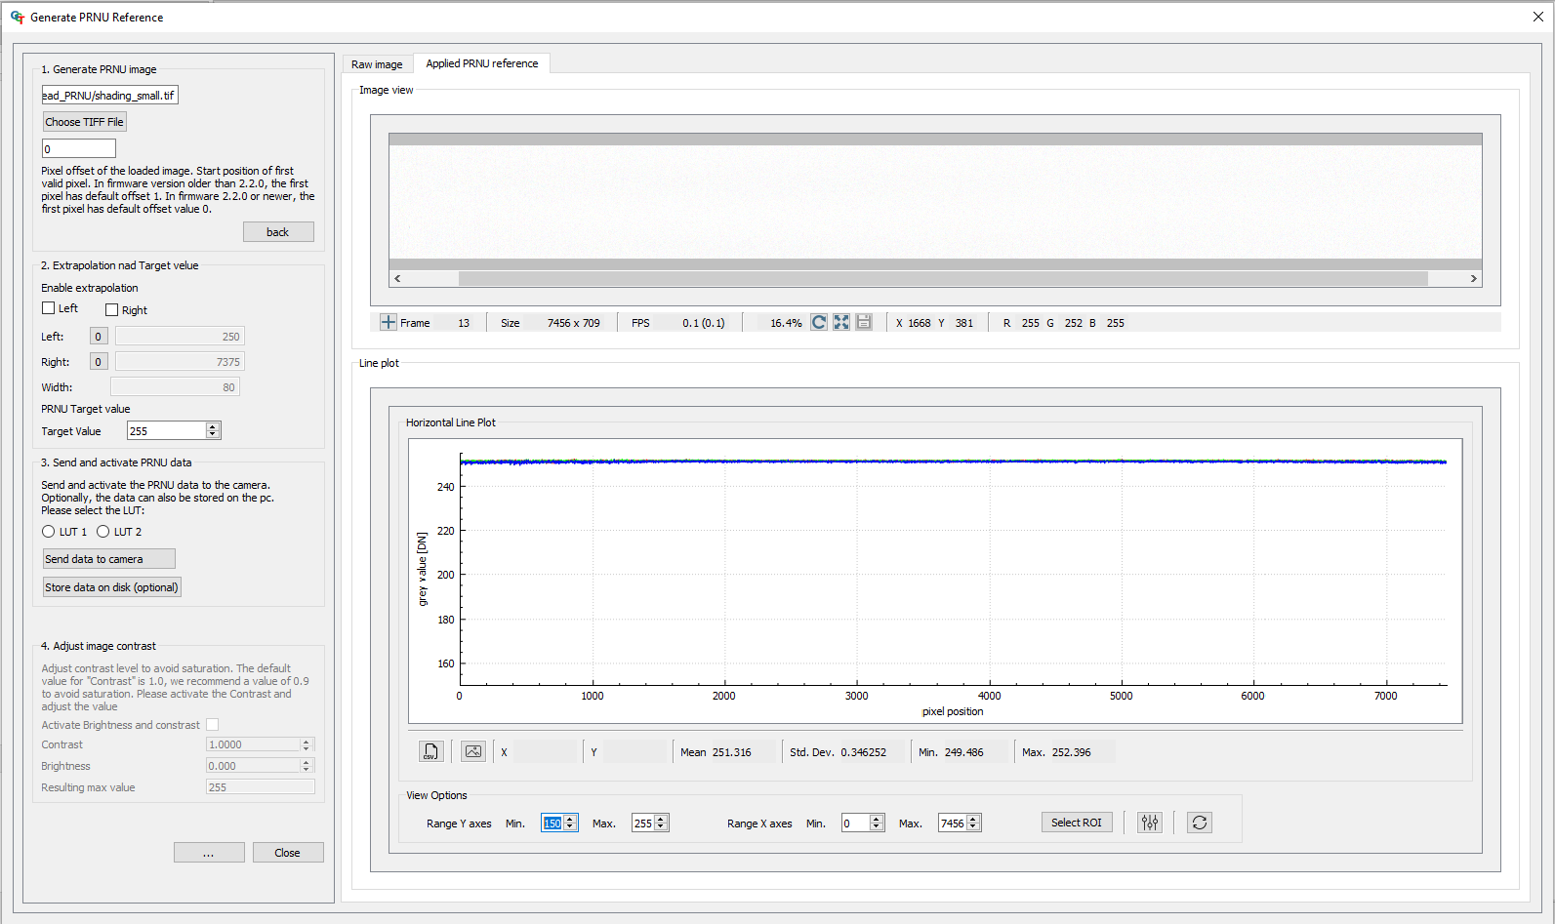Click the save image disk icon

tap(864, 322)
